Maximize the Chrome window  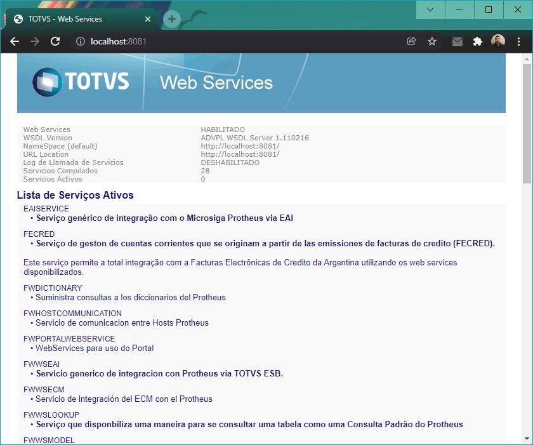(x=489, y=10)
